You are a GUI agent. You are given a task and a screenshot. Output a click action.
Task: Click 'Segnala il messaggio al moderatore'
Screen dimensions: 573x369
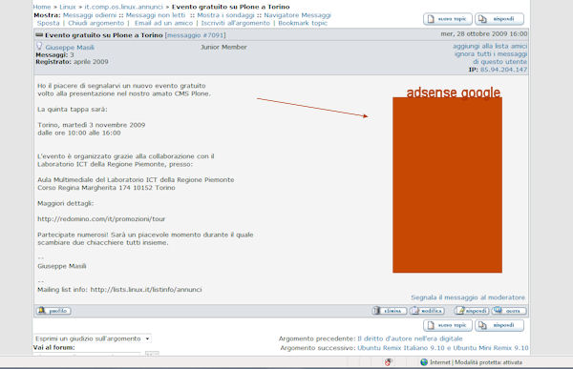click(x=468, y=297)
